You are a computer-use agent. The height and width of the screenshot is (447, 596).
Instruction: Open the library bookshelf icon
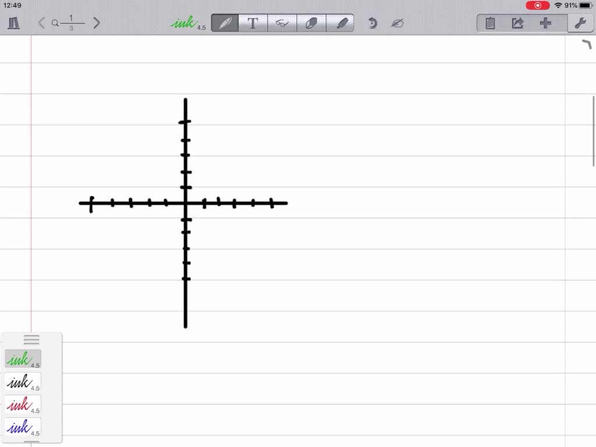pyautogui.click(x=14, y=23)
